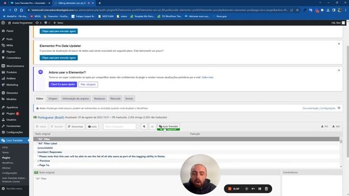
Task: Click the Claro! Eu quero ajudar button
Action: tap(63, 84)
